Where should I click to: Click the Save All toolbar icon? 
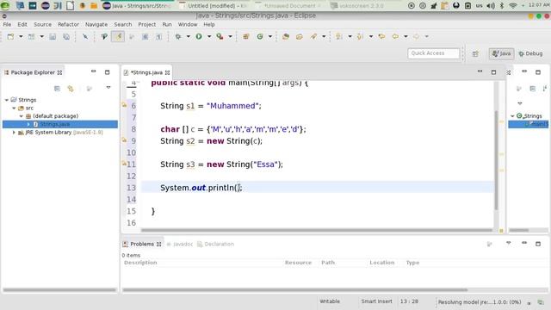[66, 36]
